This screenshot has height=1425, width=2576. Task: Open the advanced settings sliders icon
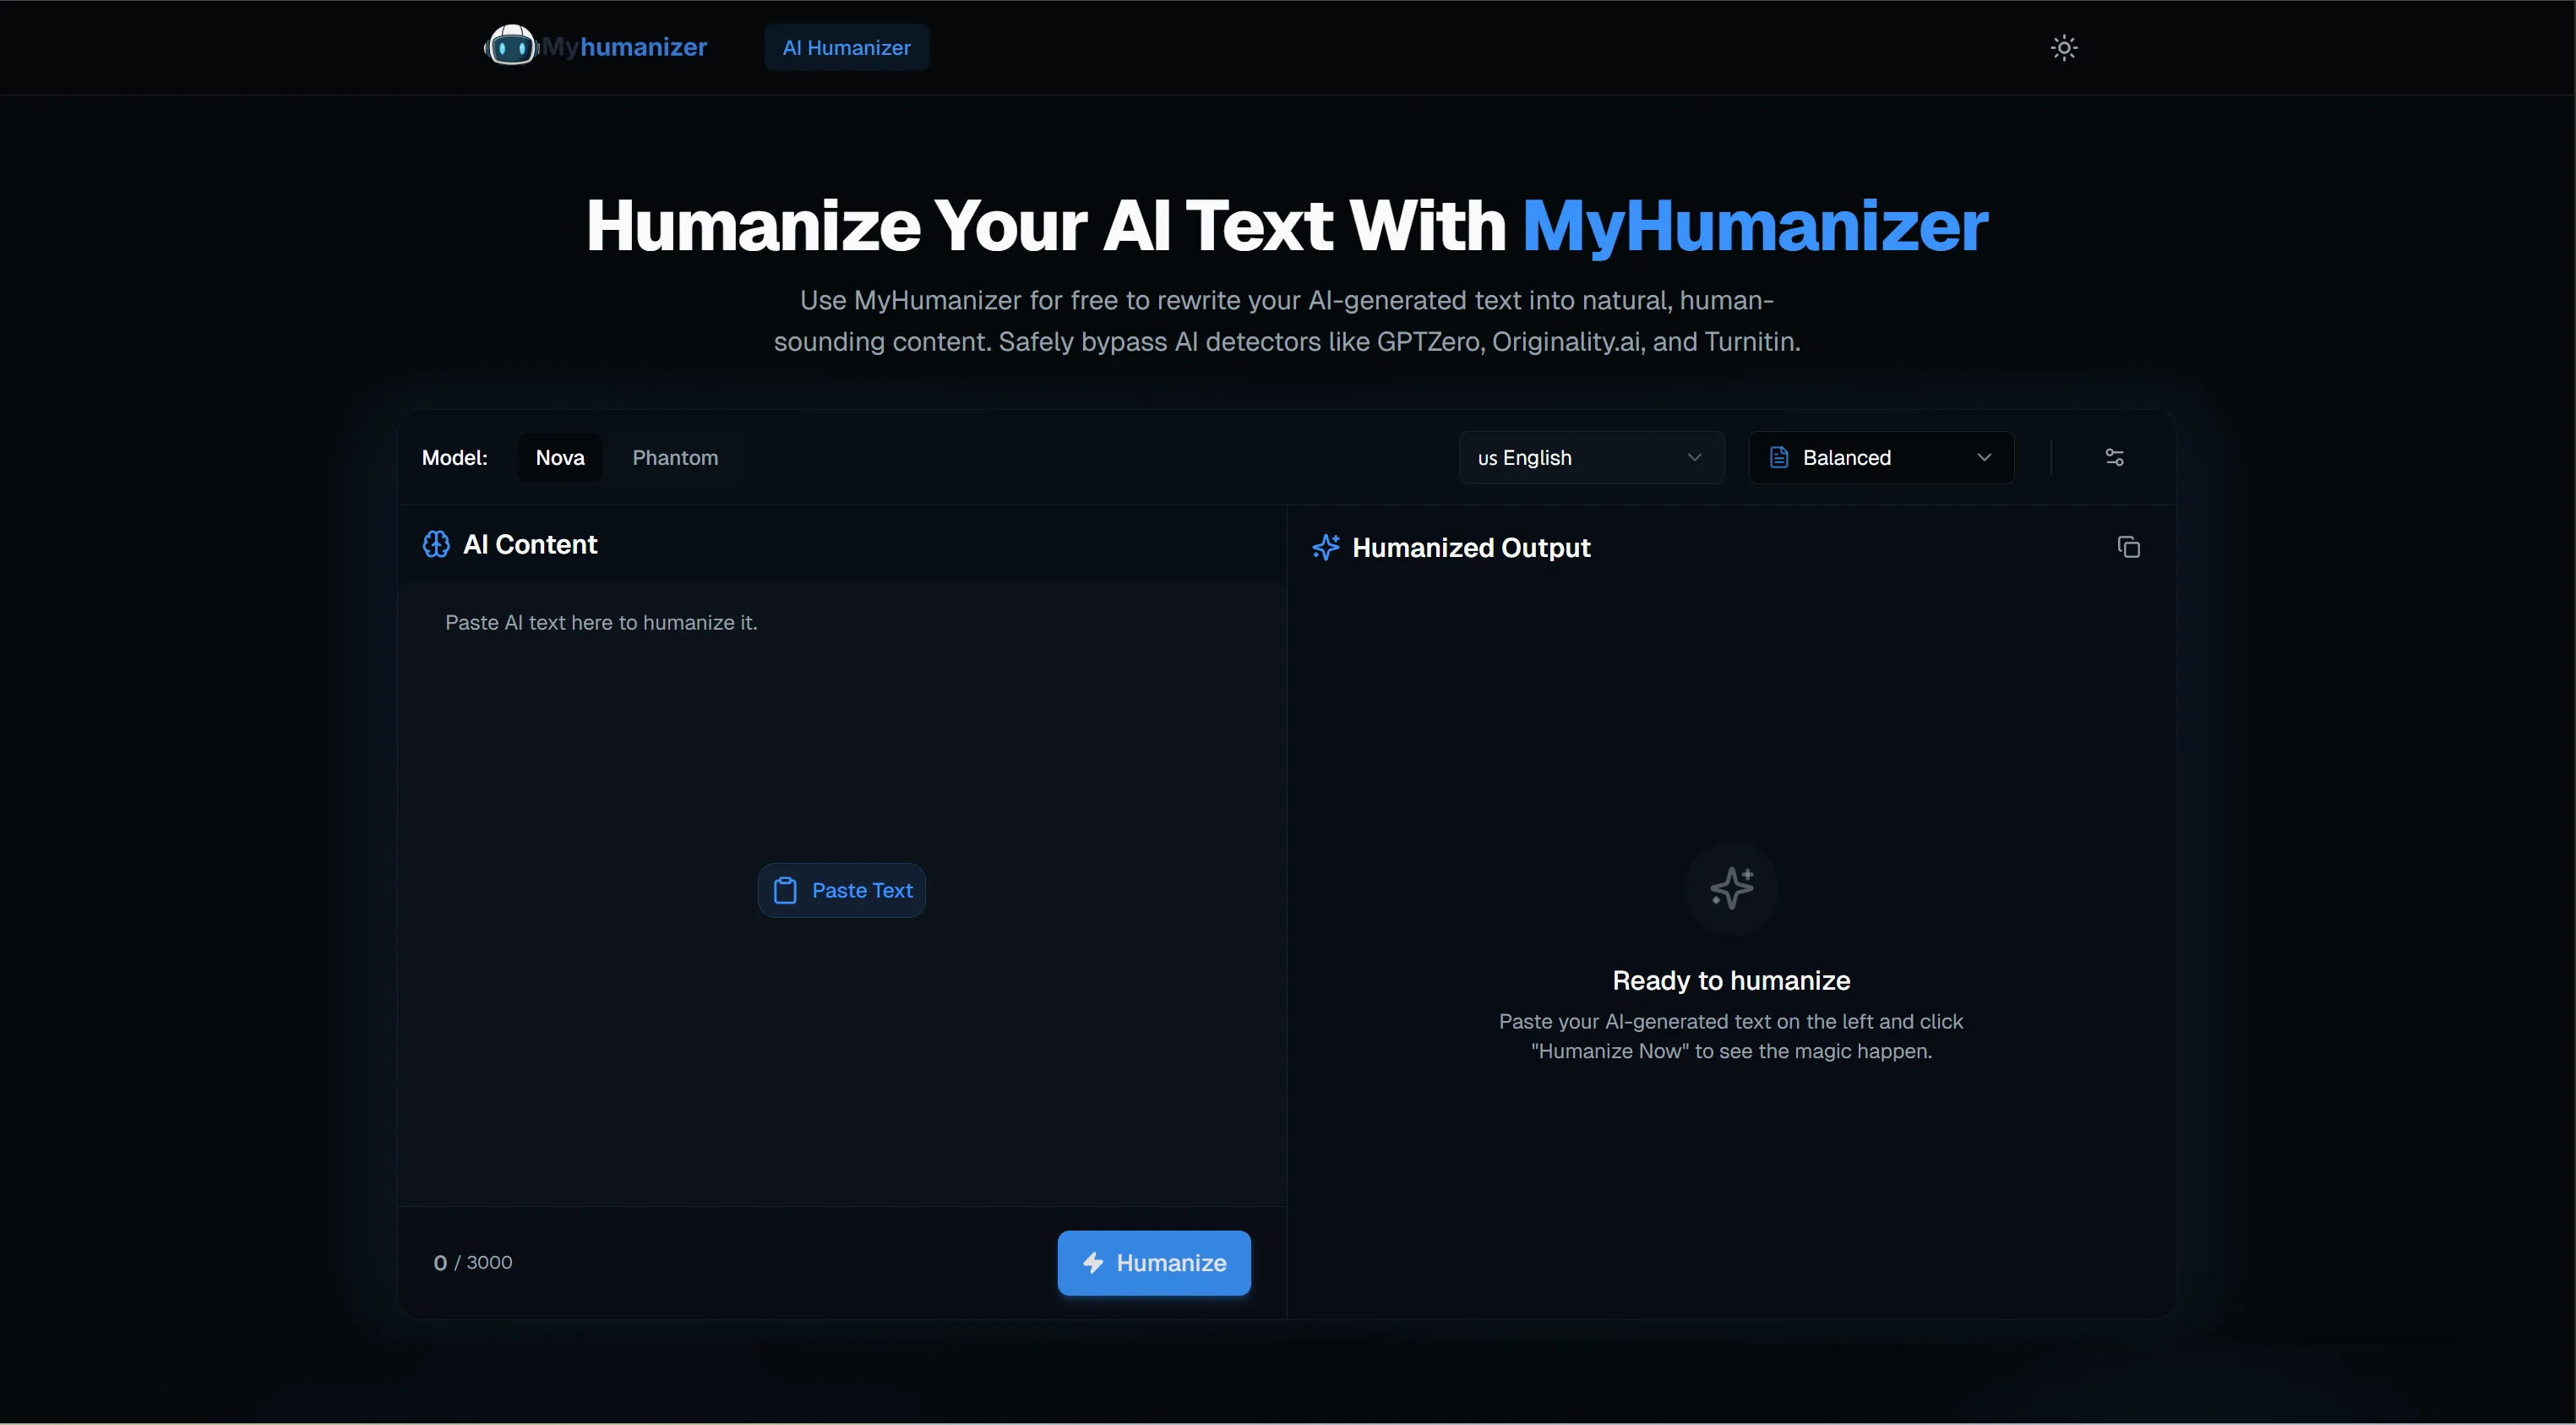tap(2114, 457)
